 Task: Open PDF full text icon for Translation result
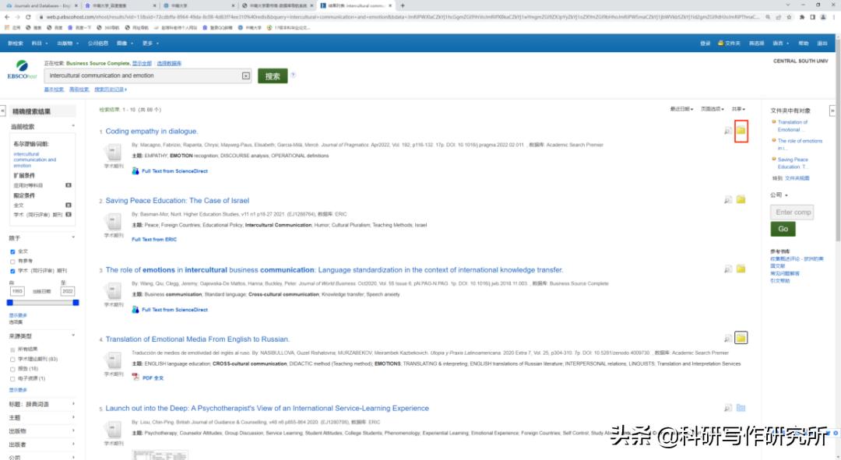135,377
